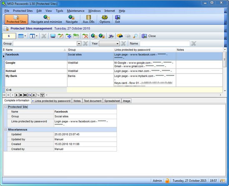Open the Group filter combo box arrow
The image size is (229, 186).
79,44
